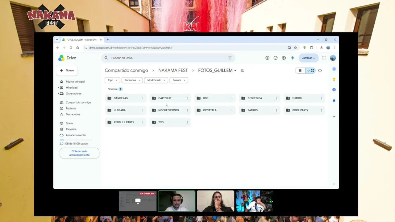The width and height of the screenshot is (395, 222).
Task: Open more actions for DESPEDIDA folder
Action: 276,98
